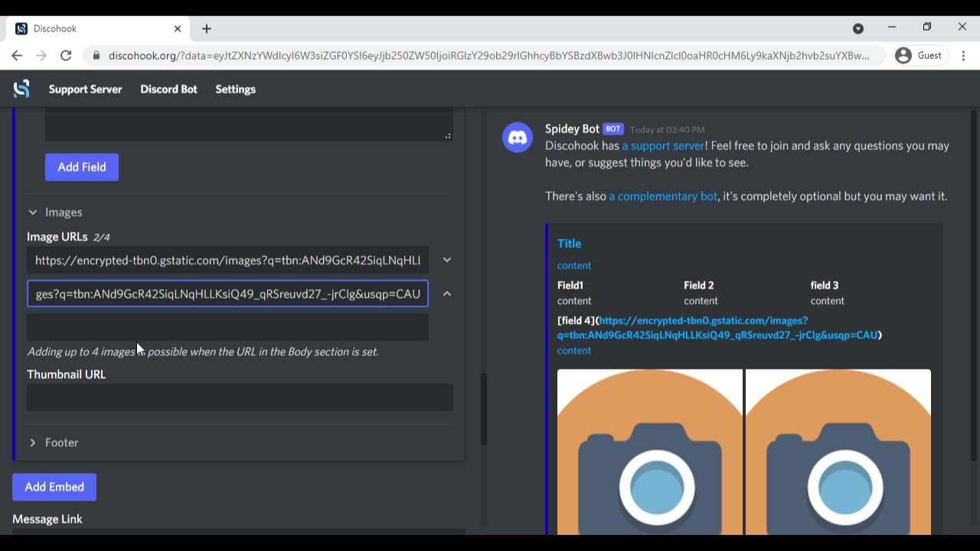Focus the Thumbnail URL input field
This screenshot has height=551, width=980.
pos(240,398)
